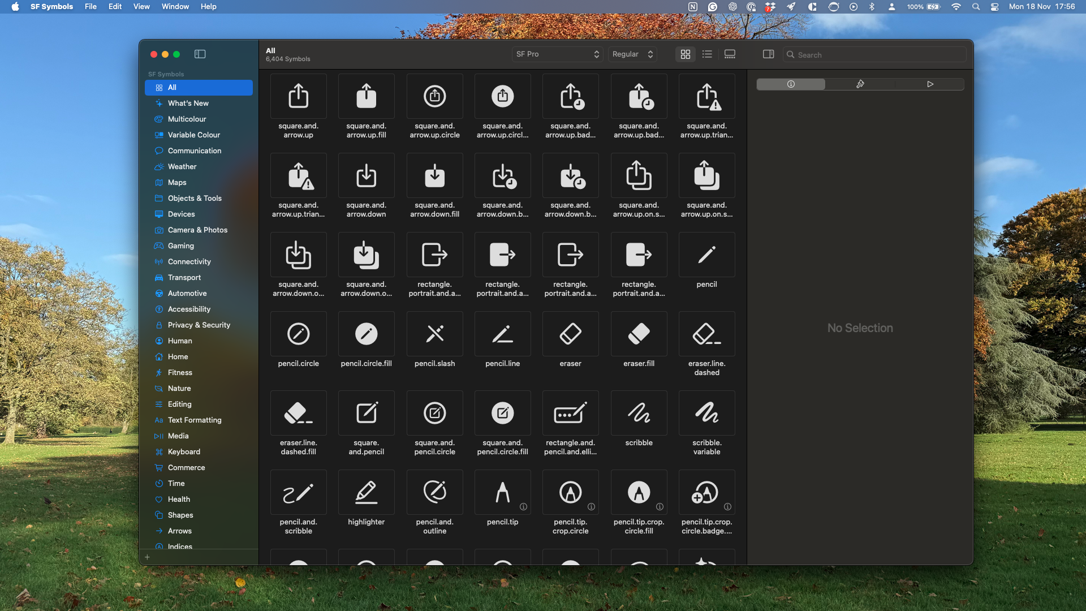
Task: Select the pencil.and.scribble symbol
Action: (x=298, y=492)
